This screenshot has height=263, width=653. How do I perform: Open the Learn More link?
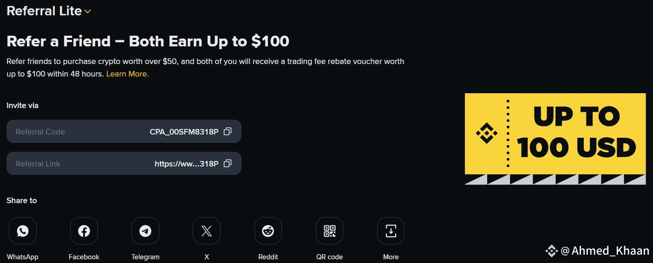127,74
